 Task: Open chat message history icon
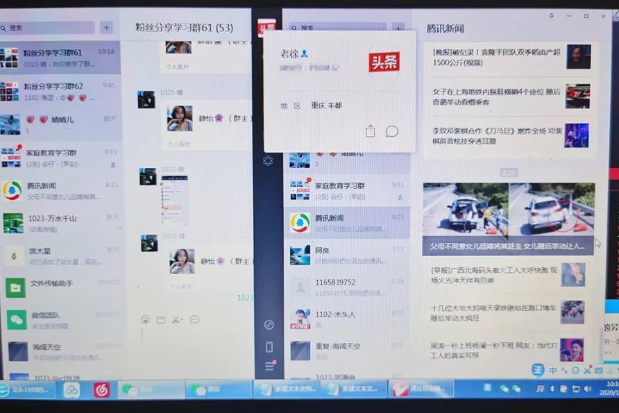[194, 319]
